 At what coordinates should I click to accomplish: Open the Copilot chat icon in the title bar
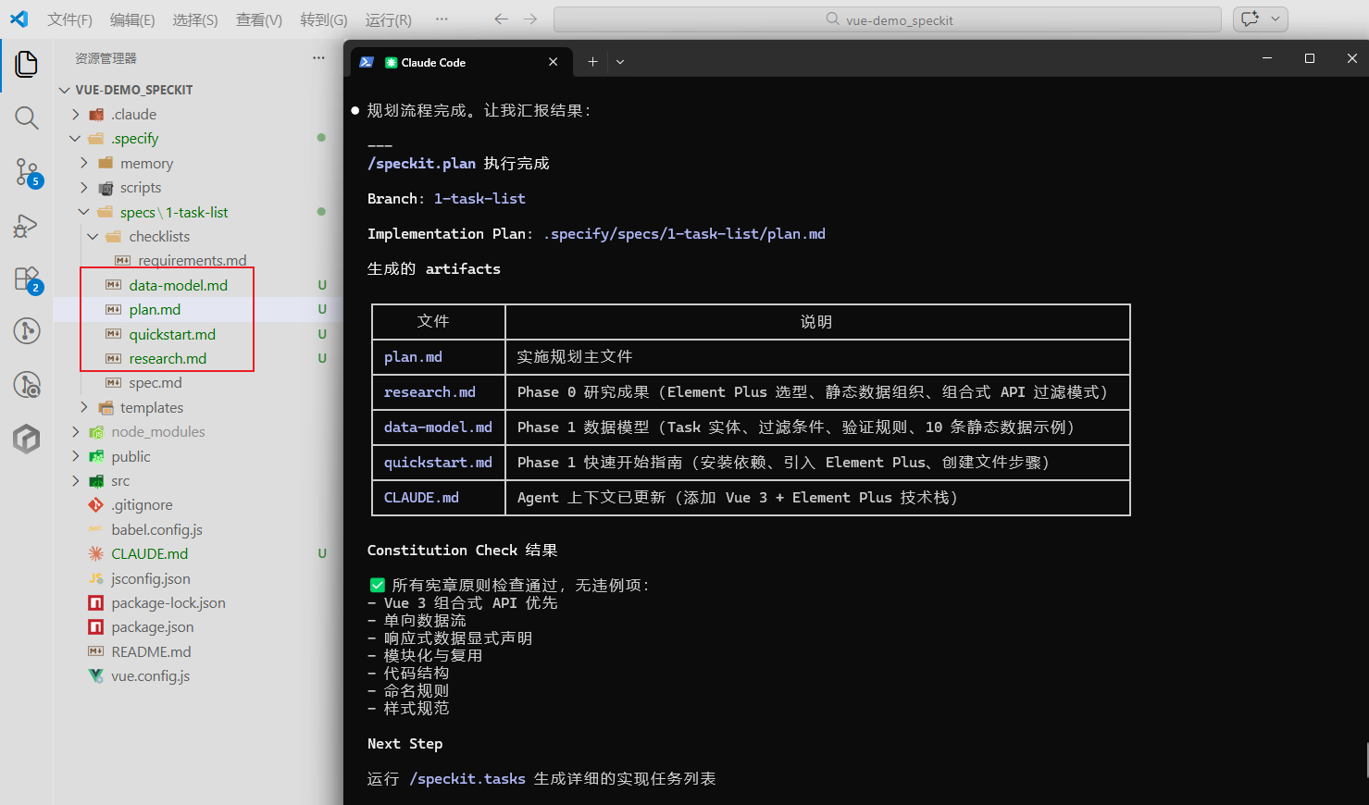(x=1251, y=19)
